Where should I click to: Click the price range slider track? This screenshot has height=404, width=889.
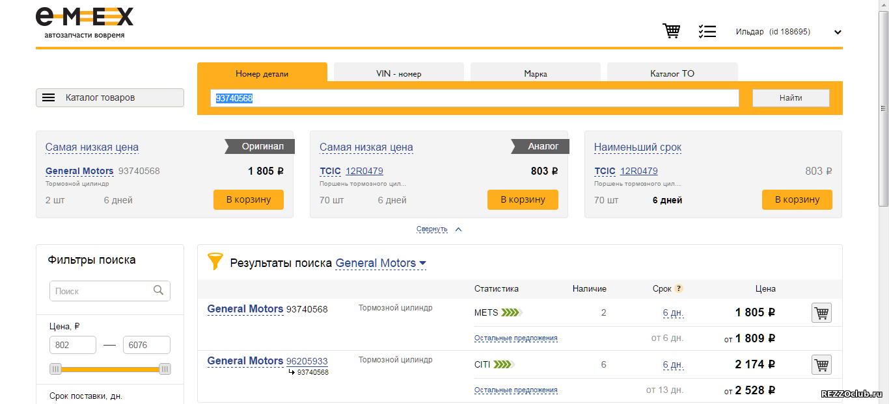point(110,369)
